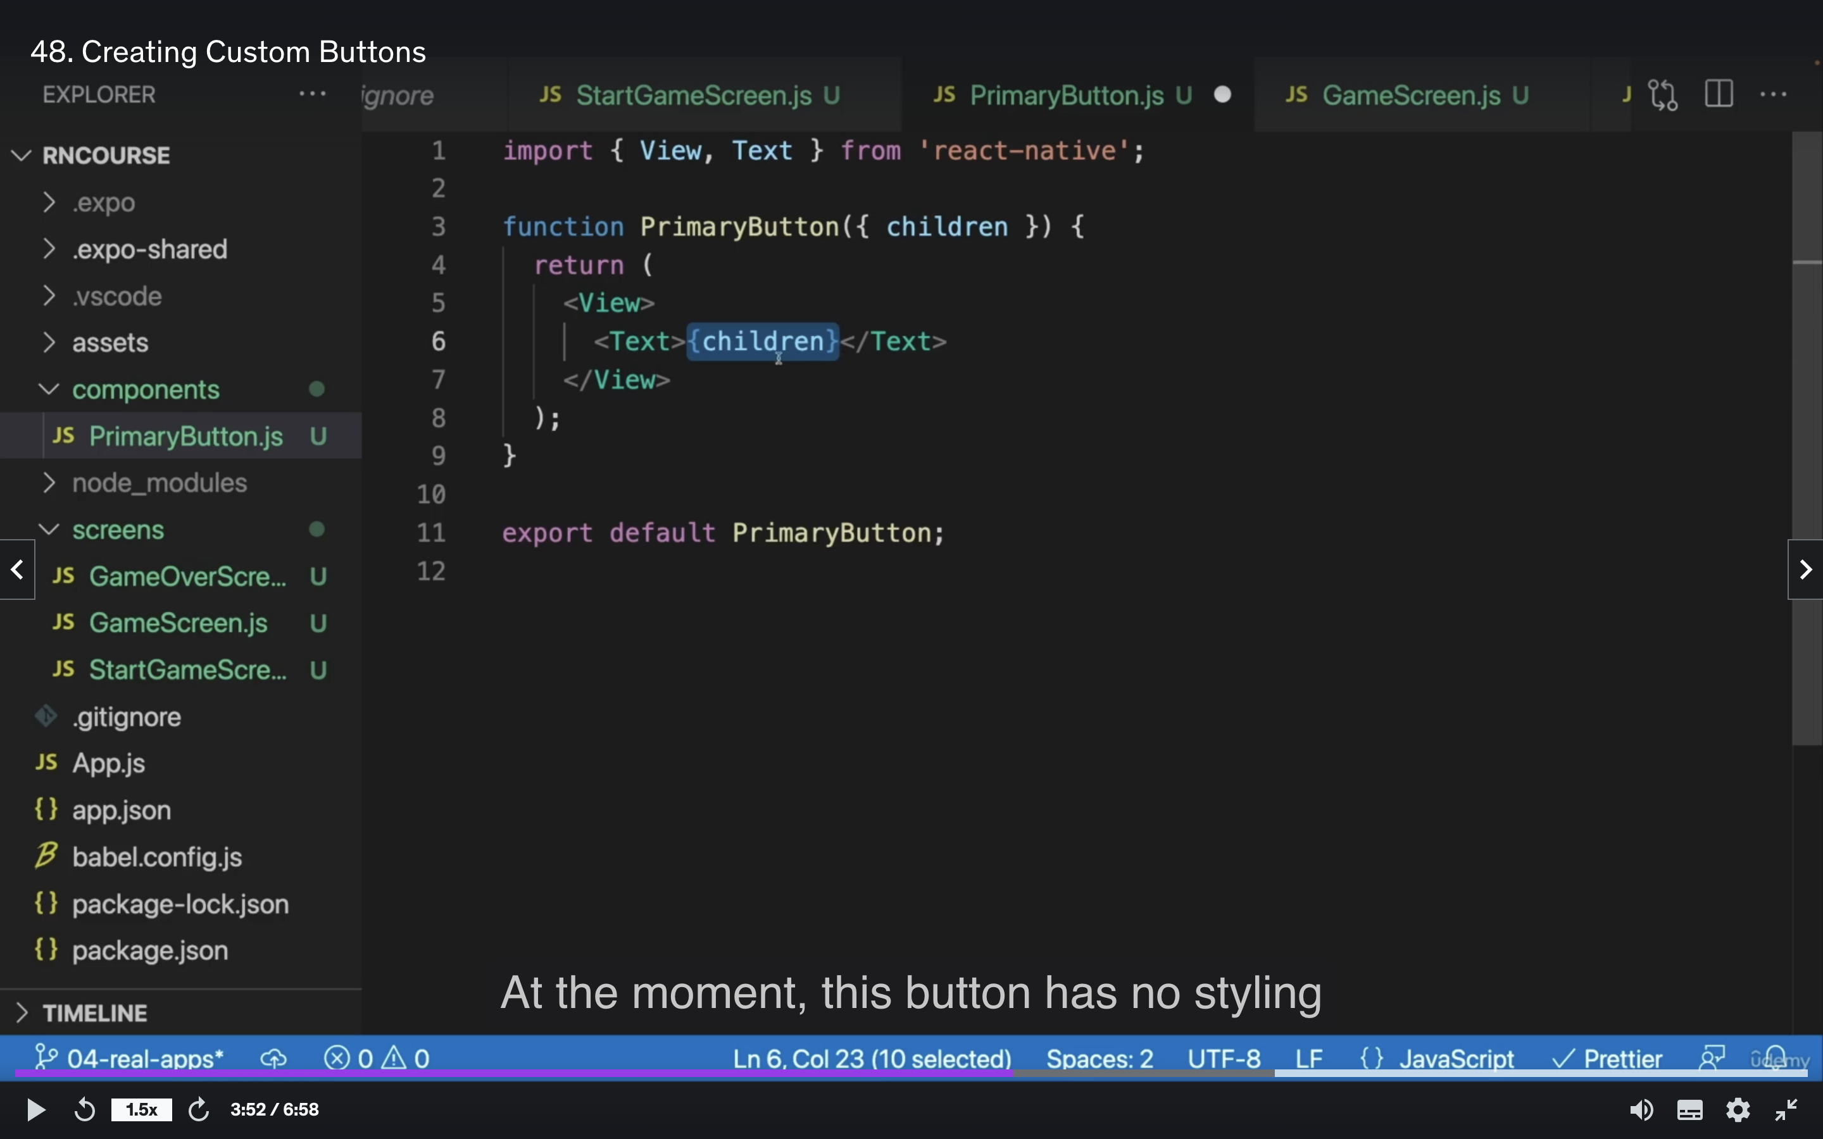Switch to GameScreen.js tab
The width and height of the screenshot is (1823, 1139).
1411,96
